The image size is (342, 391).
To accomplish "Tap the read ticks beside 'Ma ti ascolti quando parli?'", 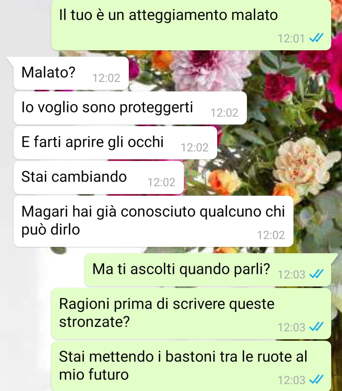I will point(316,274).
